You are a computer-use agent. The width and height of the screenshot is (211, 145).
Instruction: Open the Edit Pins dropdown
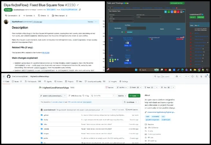click(x=122, y=87)
